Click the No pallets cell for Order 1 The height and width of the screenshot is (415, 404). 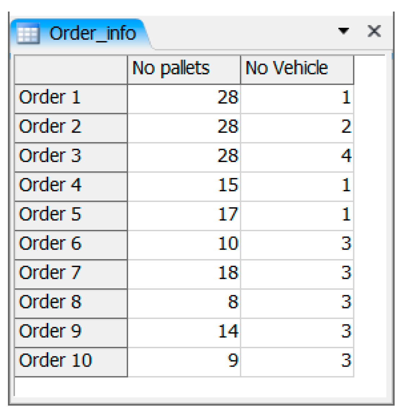click(184, 99)
